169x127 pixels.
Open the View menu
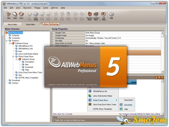[x=18, y=8]
